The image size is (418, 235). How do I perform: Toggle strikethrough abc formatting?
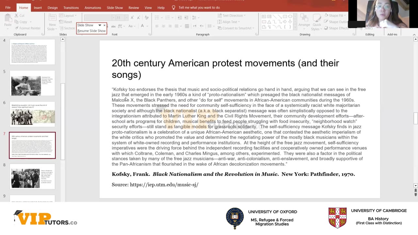pyautogui.click(x=113, y=26)
